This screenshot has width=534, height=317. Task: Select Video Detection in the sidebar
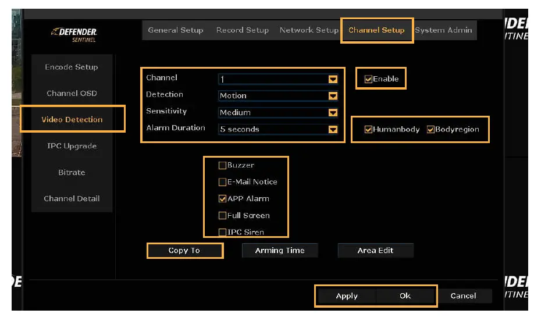tap(72, 119)
